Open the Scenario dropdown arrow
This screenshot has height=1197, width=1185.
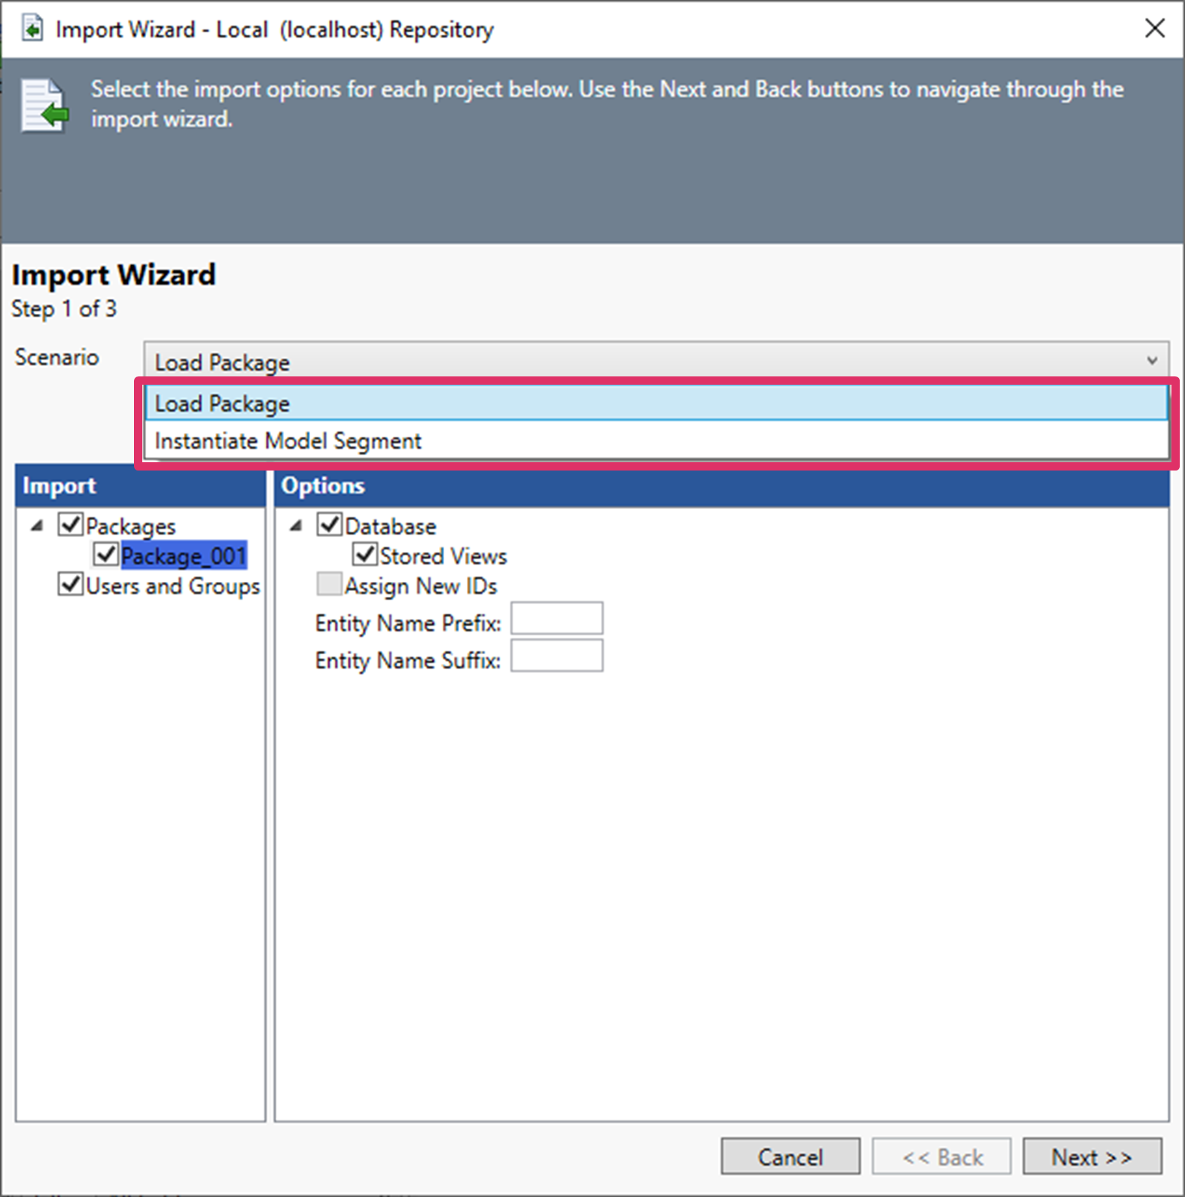(1151, 361)
